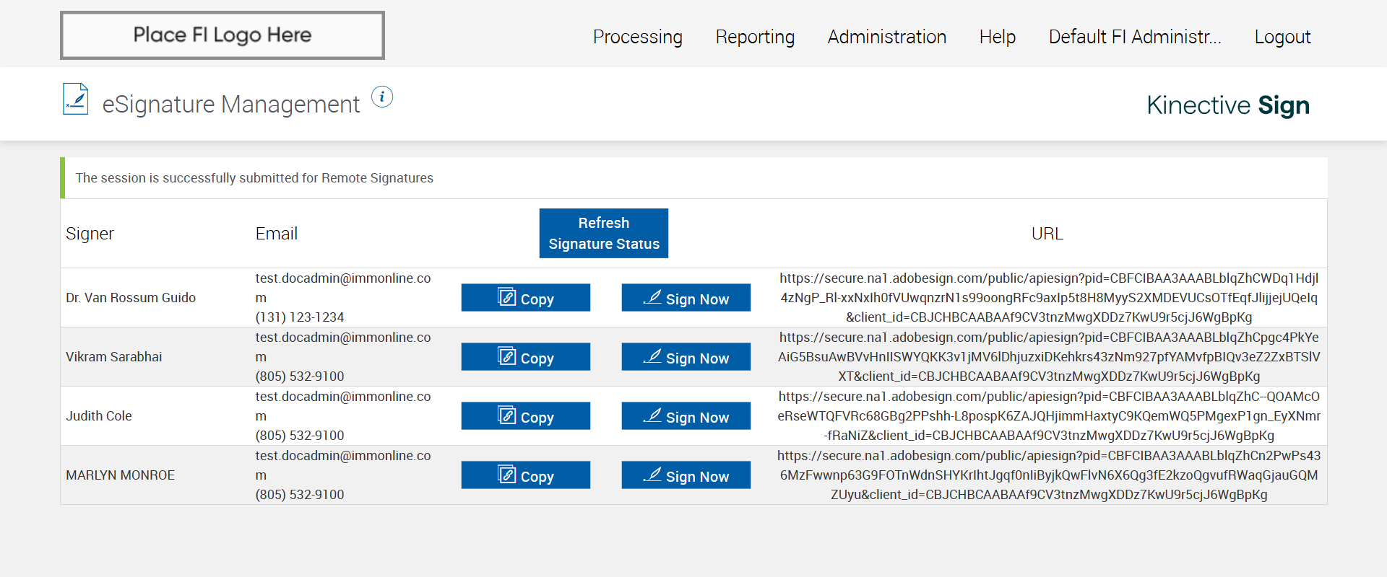The width and height of the screenshot is (1387, 577).
Task: Expand the Default FI Administrator user menu
Action: 1134,37
